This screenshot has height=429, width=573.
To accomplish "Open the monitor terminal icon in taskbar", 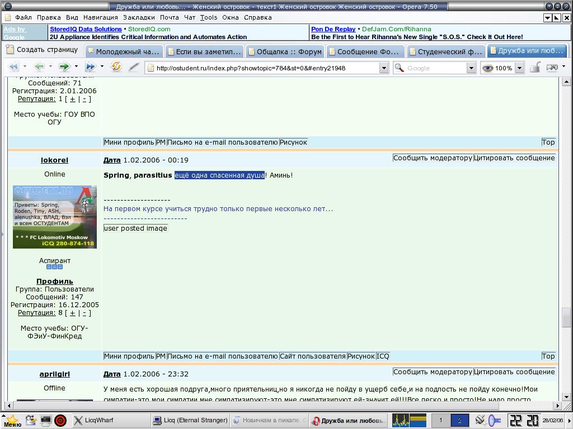I will pyautogui.click(x=46, y=421).
